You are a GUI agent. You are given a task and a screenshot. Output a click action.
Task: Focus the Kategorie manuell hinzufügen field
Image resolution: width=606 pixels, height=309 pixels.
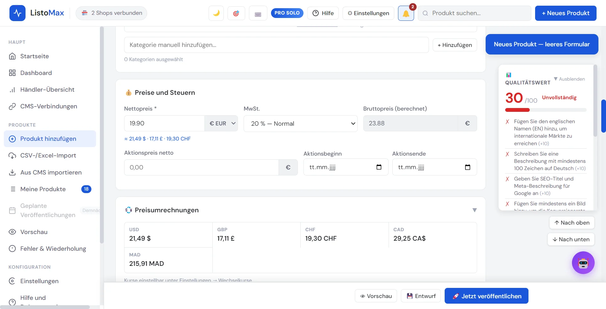point(276,45)
